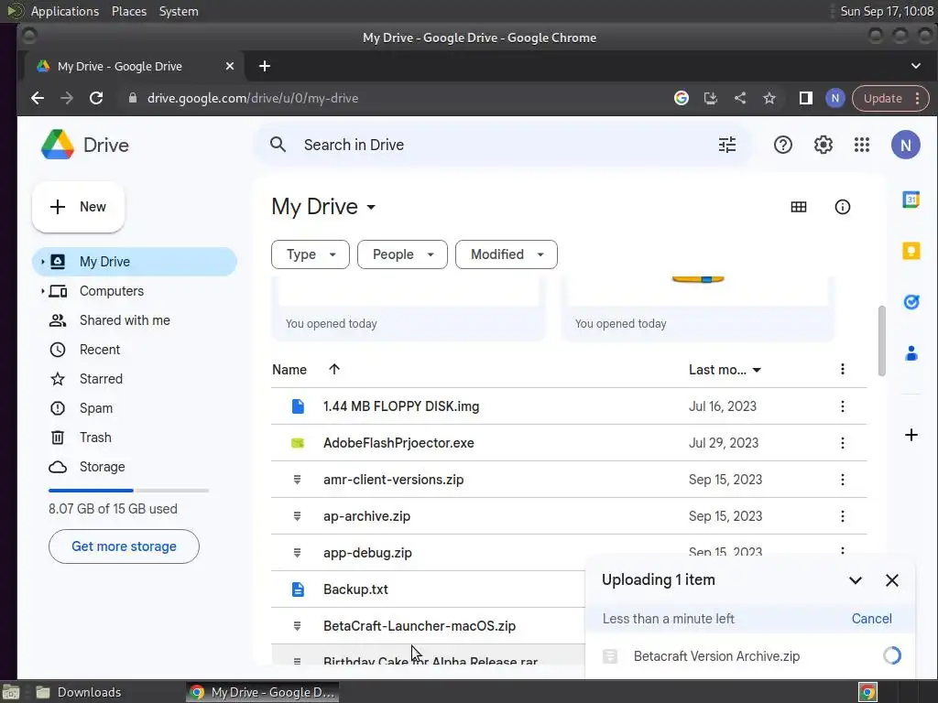Open Google Calendar side panel icon
The image size is (938, 703).
tap(911, 200)
